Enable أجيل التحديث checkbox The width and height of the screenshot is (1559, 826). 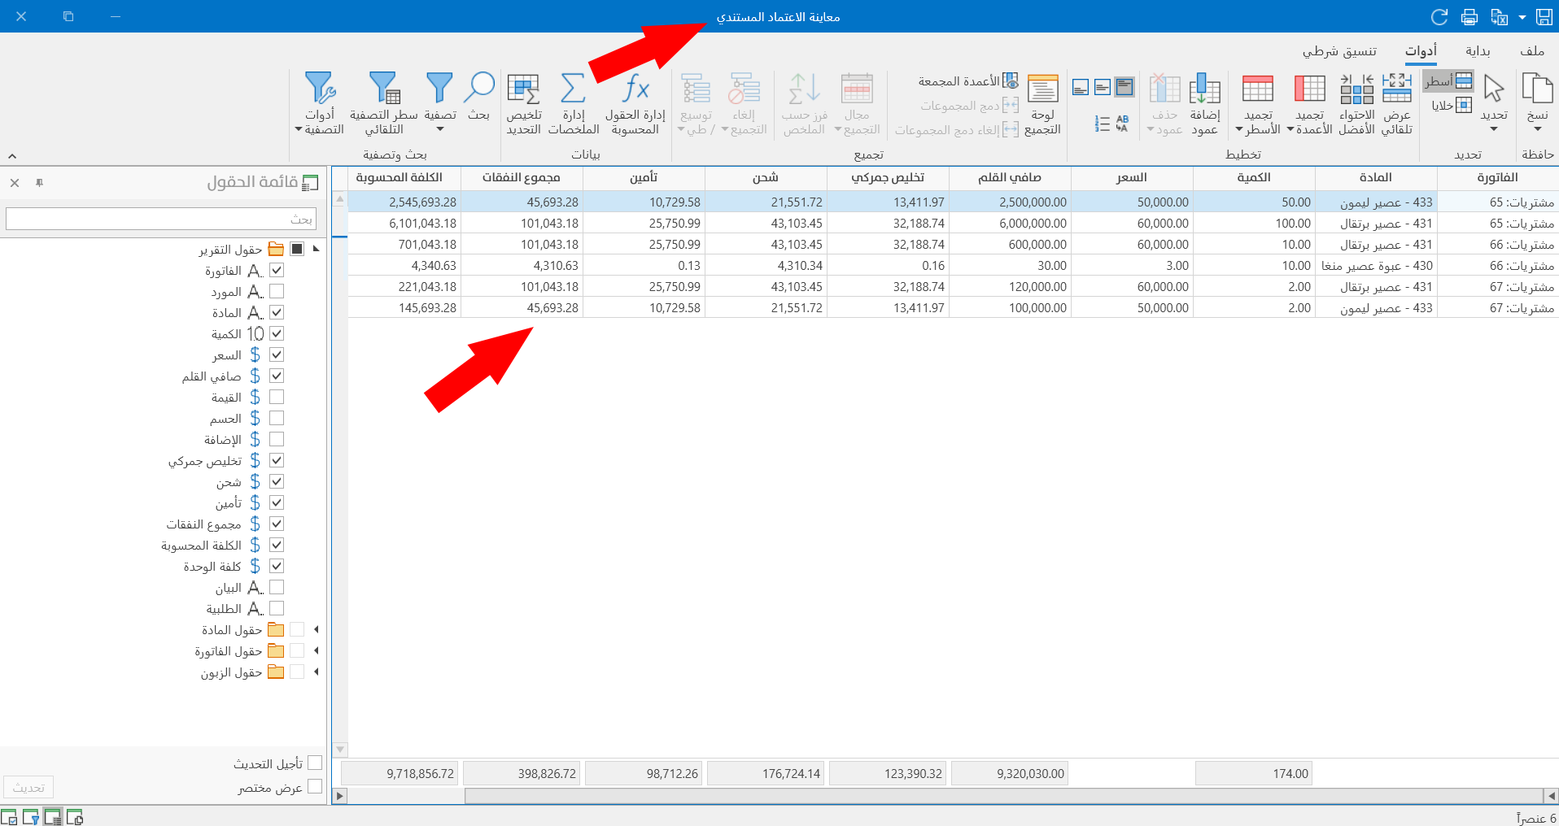coord(315,763)
